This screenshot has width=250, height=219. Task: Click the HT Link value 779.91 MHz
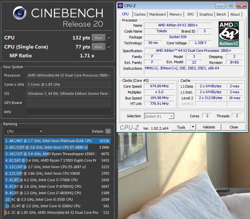tap(159, 104)
